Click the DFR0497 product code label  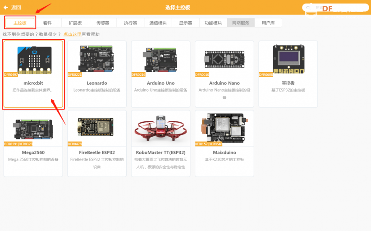[x=11, y=74]
